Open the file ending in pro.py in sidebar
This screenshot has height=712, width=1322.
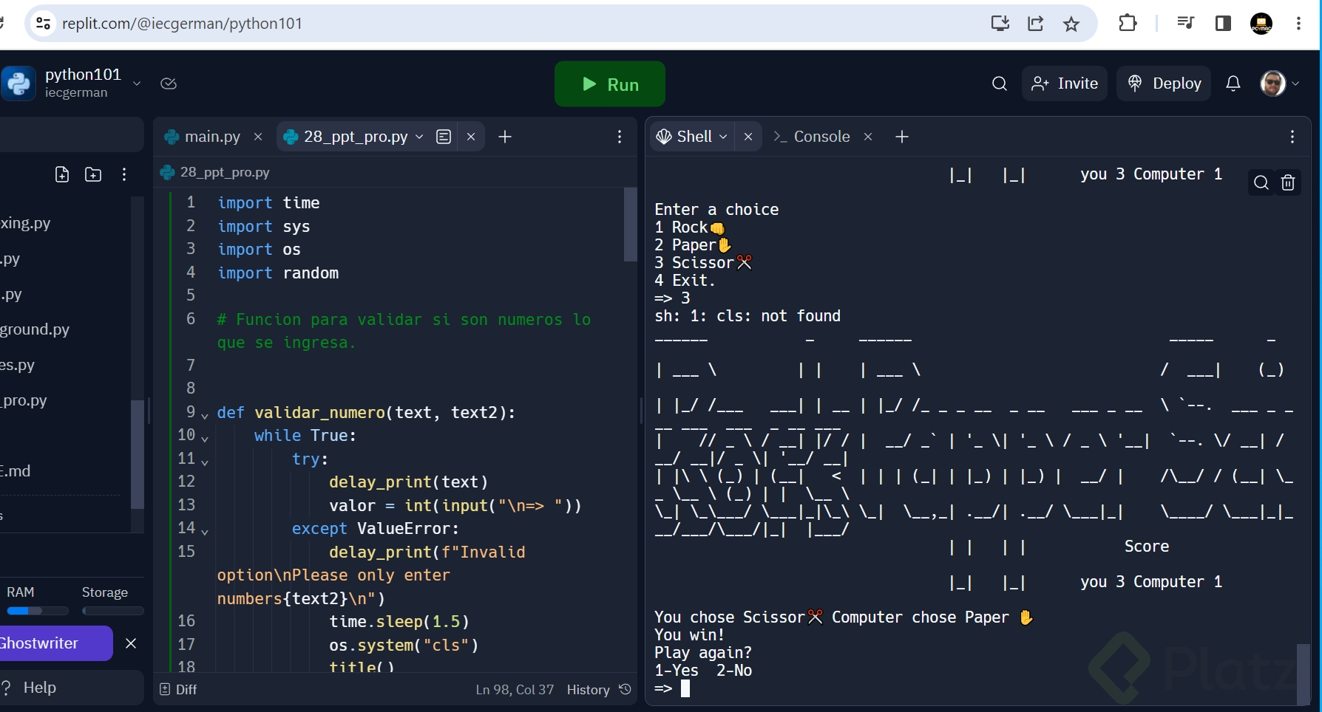click(x=24, y=400)
